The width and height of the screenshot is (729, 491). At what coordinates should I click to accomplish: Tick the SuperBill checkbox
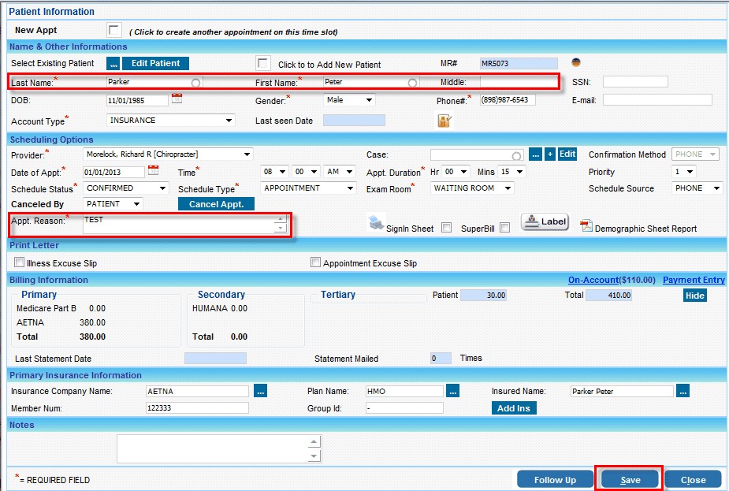504,228
